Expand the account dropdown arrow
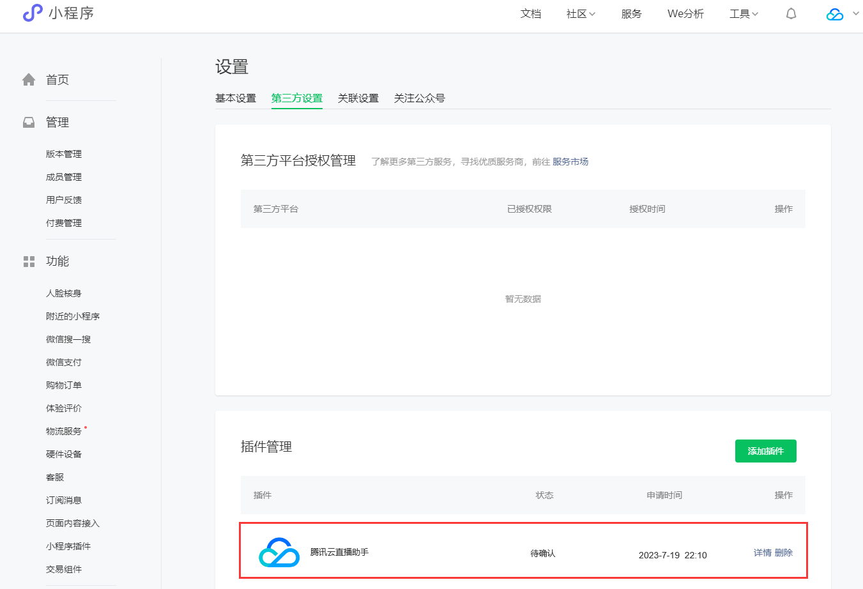 (x=856, y=13)
